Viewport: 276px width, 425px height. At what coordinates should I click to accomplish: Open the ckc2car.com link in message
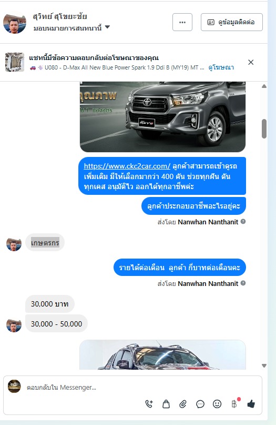coord(127,166)
